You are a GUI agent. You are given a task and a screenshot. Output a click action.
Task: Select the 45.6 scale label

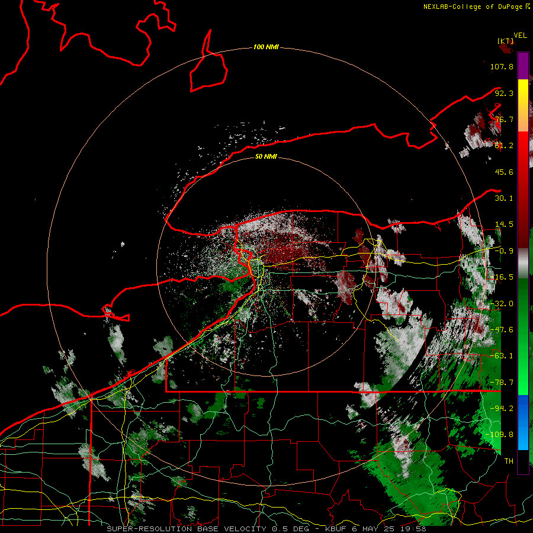pos(504,172)
